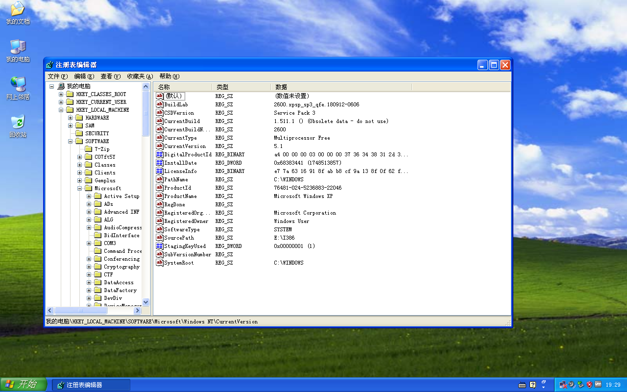The height and width of the screenshot is (392, 627).
Task: Click the 19:29 taskbar clock
Action: click(613, 385)
